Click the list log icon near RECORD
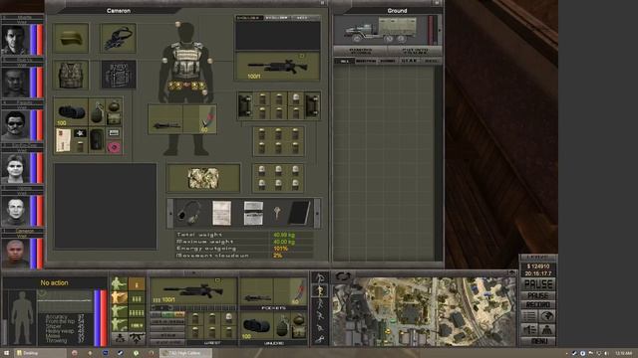 [x=529, y=316]
